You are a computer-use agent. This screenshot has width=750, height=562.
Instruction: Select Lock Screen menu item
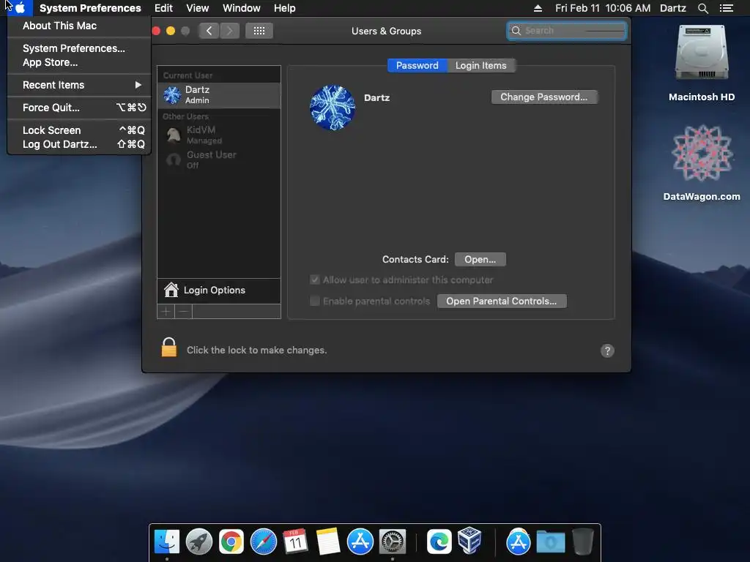(x=79, y=130)
